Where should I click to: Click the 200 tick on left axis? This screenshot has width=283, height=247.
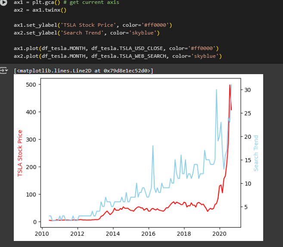[x=31, y=167]
